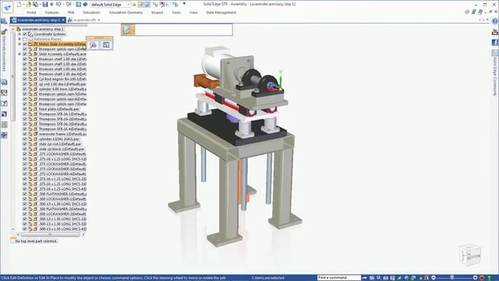Open the quick access toolbar customize arrow

click(x=184, y=4)
